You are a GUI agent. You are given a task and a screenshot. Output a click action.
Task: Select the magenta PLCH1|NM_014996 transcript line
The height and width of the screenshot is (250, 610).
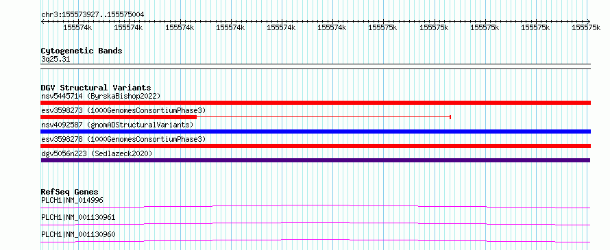315,206
